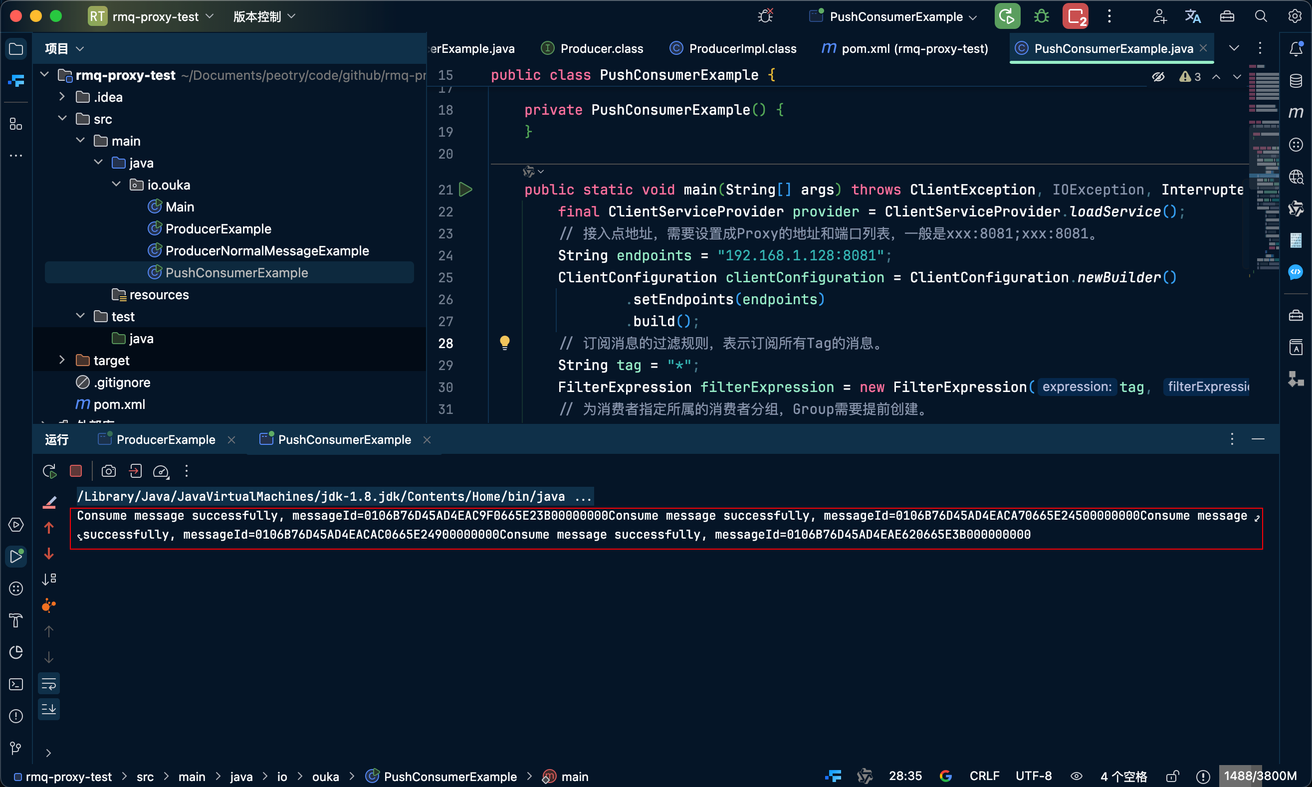
Task: Click the add user Code With Me icon
Action: (x=1159, y=16)
